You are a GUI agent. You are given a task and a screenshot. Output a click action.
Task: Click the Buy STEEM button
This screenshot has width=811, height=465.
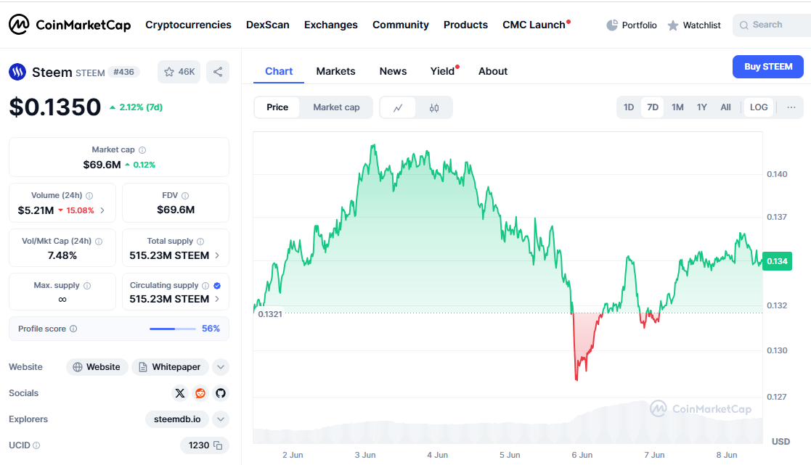point(768,67)
